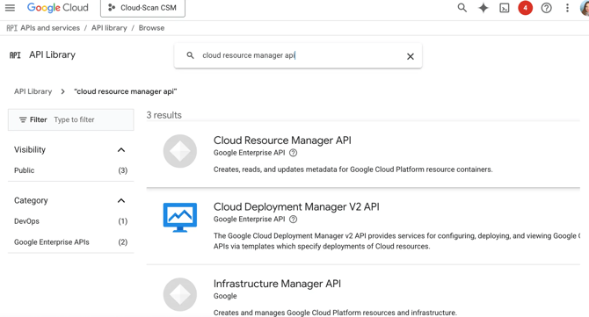589x317 pixels.
Task: Open the Infrastructure Manager API result
Action: pyautogui.click(x=277, y=284)
